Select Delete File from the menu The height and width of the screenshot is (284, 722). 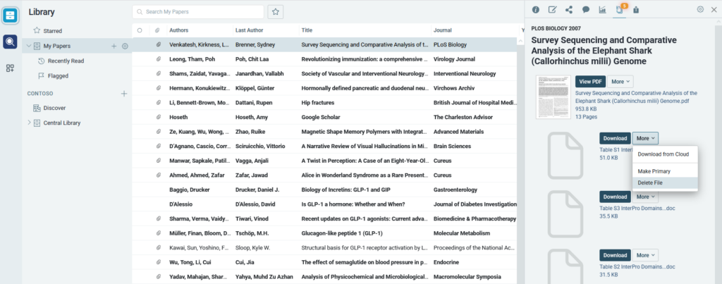coord(649,183)
